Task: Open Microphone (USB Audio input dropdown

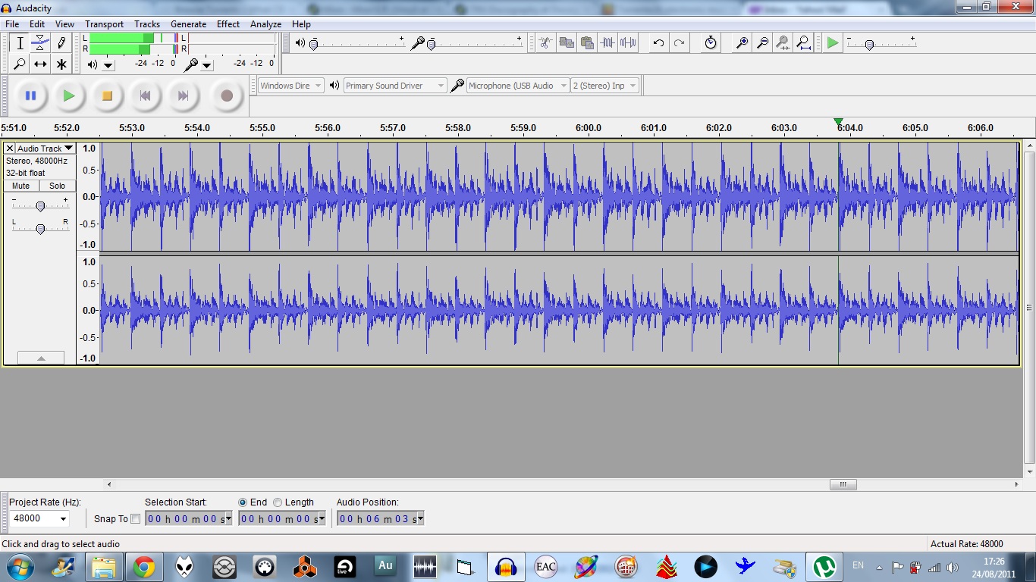Action: 517,86
